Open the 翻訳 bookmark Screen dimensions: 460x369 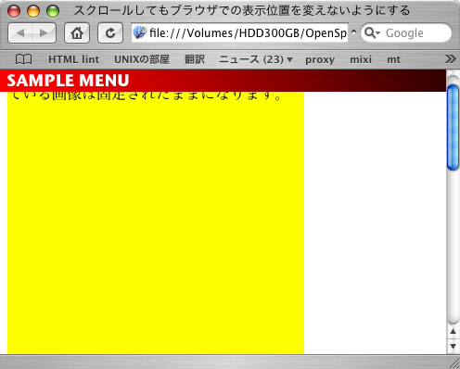pyautogui.click(x=195, y=59)
